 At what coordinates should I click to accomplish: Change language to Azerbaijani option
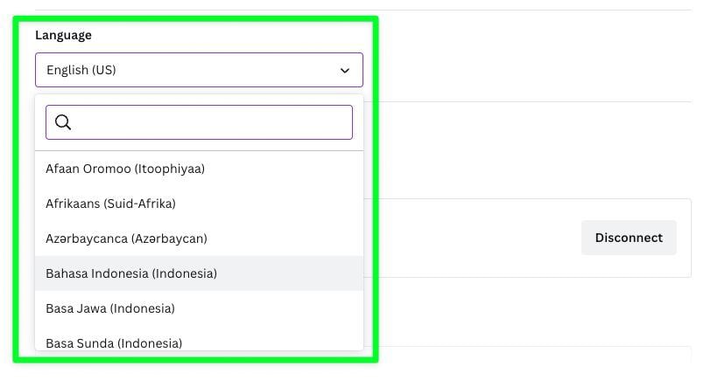click(199, 238)
